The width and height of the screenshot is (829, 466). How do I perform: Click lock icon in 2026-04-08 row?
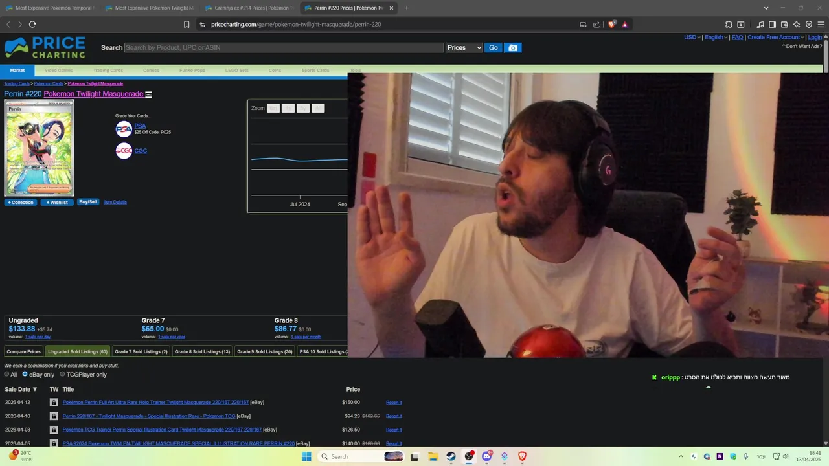[x=54, y=430]
